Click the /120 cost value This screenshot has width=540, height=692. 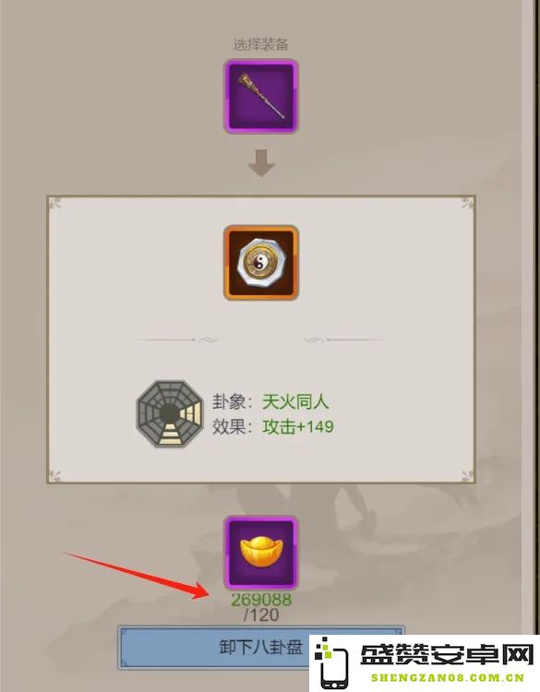(261, 614)
